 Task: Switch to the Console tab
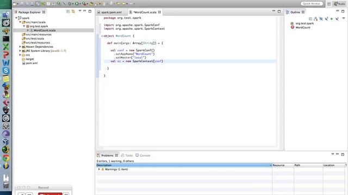(x=143, y=155)
